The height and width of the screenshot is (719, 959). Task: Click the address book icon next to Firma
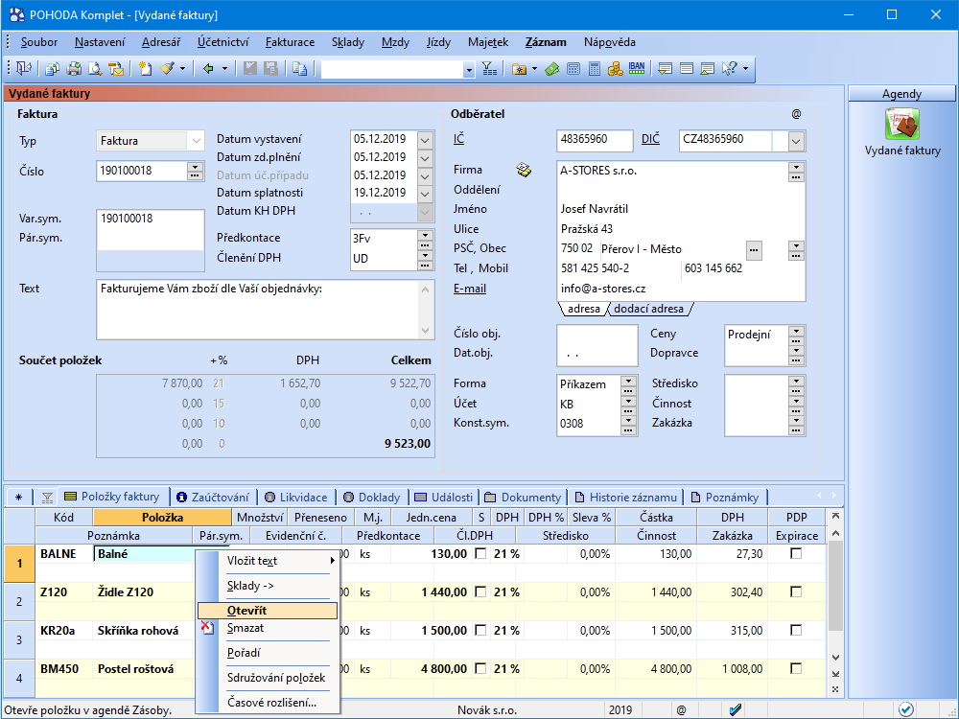(x=524, y=170)
